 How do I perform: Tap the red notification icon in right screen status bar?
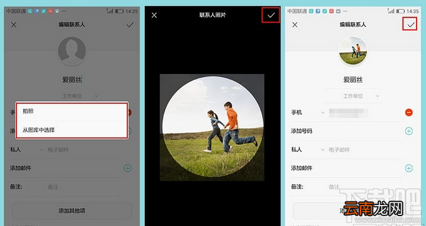pos(331,11)
